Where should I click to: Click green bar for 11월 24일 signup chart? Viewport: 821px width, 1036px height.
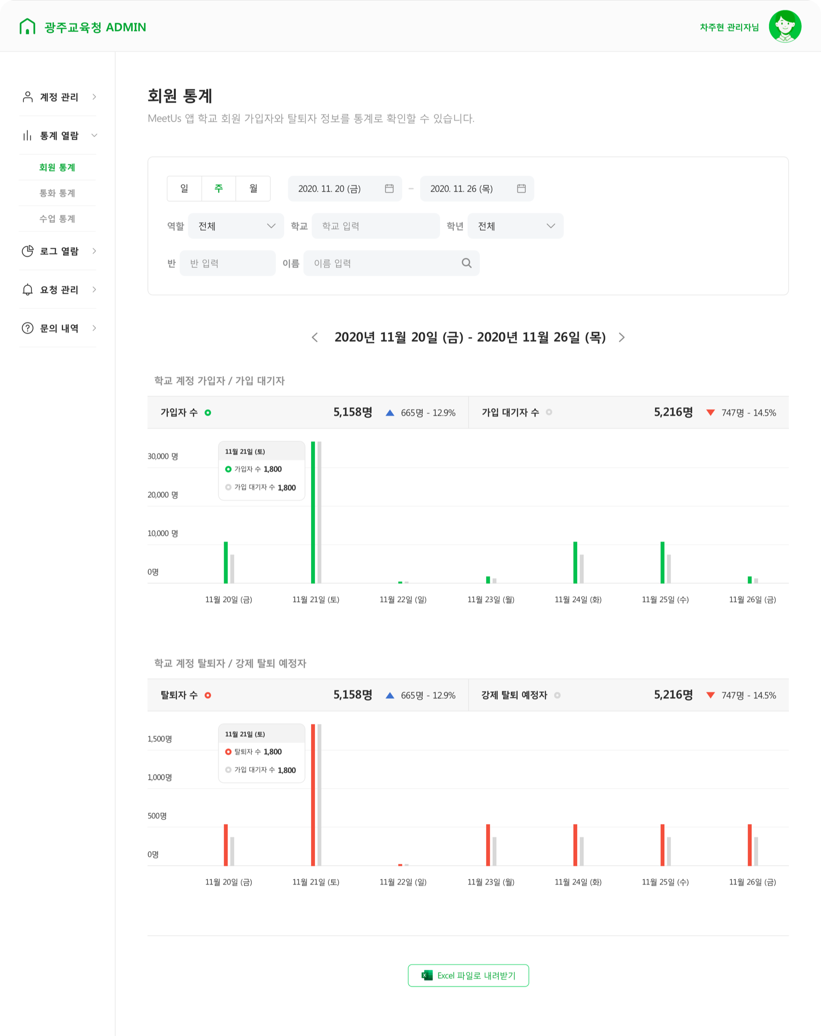[x=575, y=562]
